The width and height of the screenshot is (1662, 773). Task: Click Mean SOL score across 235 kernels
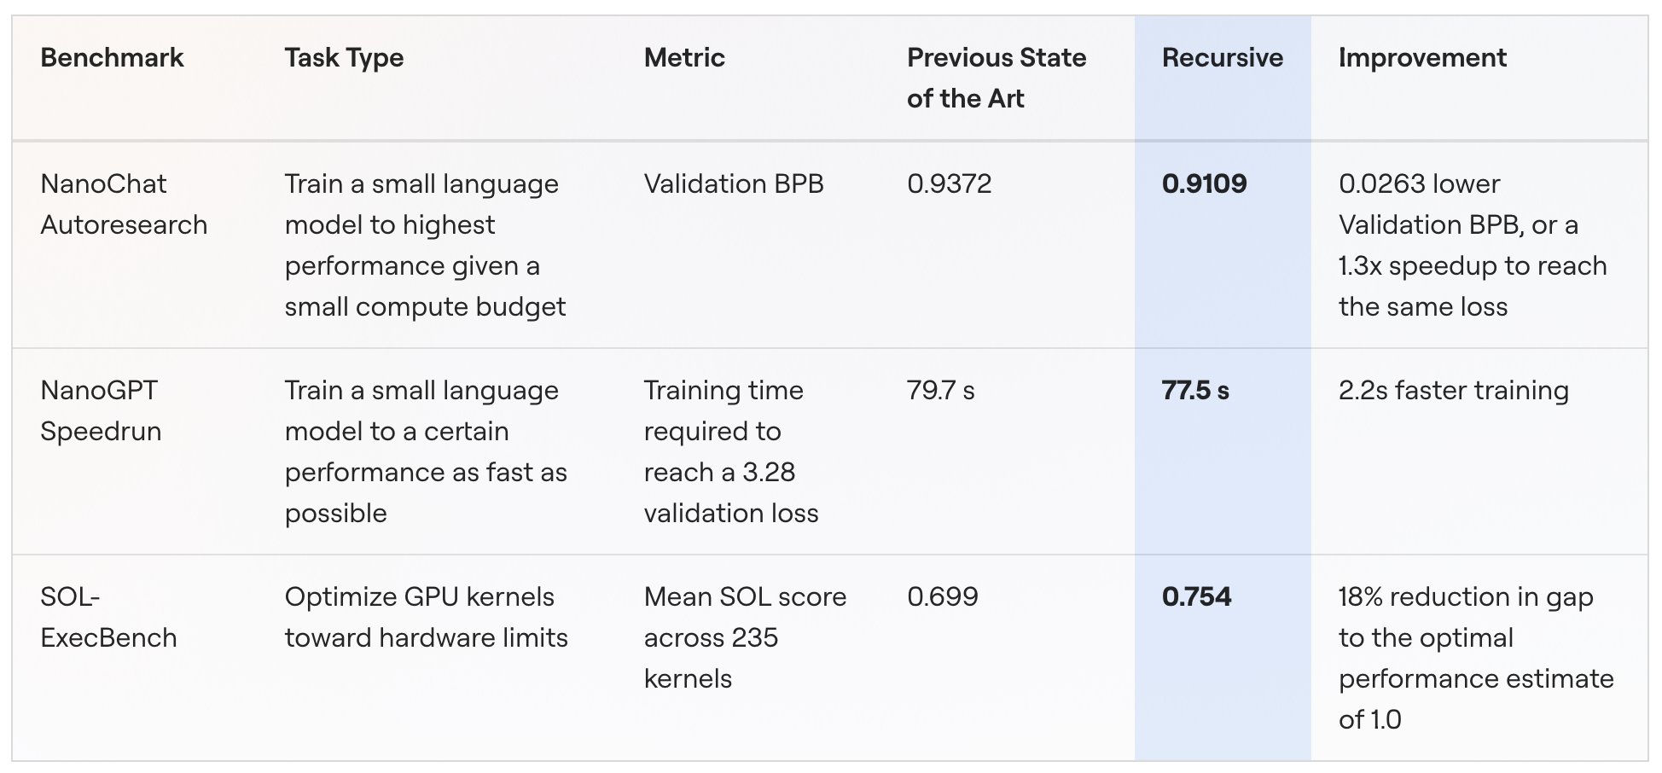pos(745,637)
